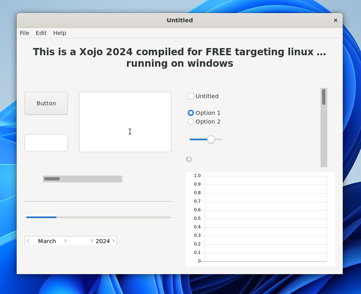Click the vertical scrollbar thumb
This screenshot has width=361, height=294.
pos(324,97)
